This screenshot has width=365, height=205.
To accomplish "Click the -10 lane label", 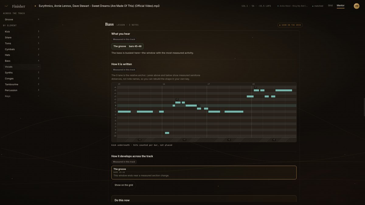I will (115, 136).
